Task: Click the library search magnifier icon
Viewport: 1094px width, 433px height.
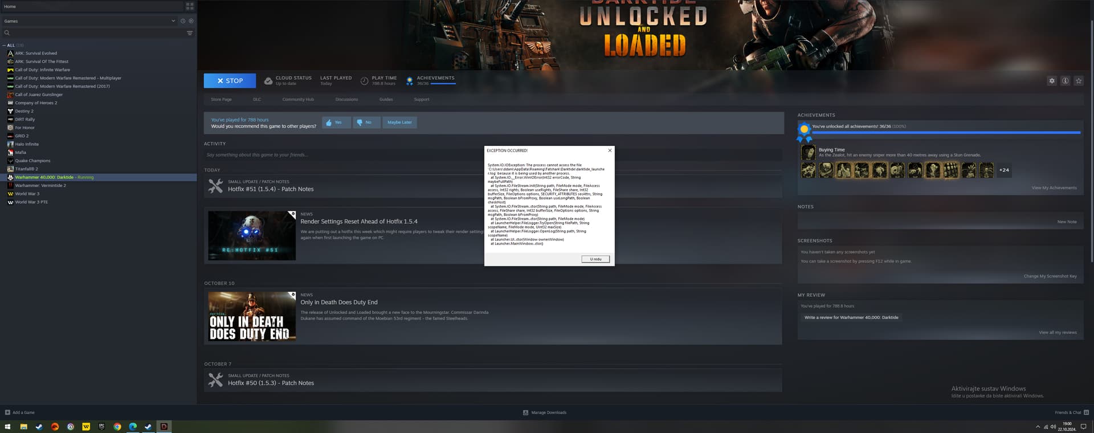Action: tap(7, 33)
